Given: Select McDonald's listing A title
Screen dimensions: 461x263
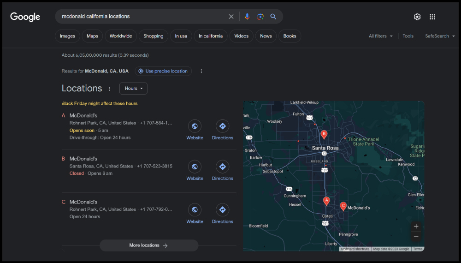Looking at the screenshot, I should [x=83, y=116].
